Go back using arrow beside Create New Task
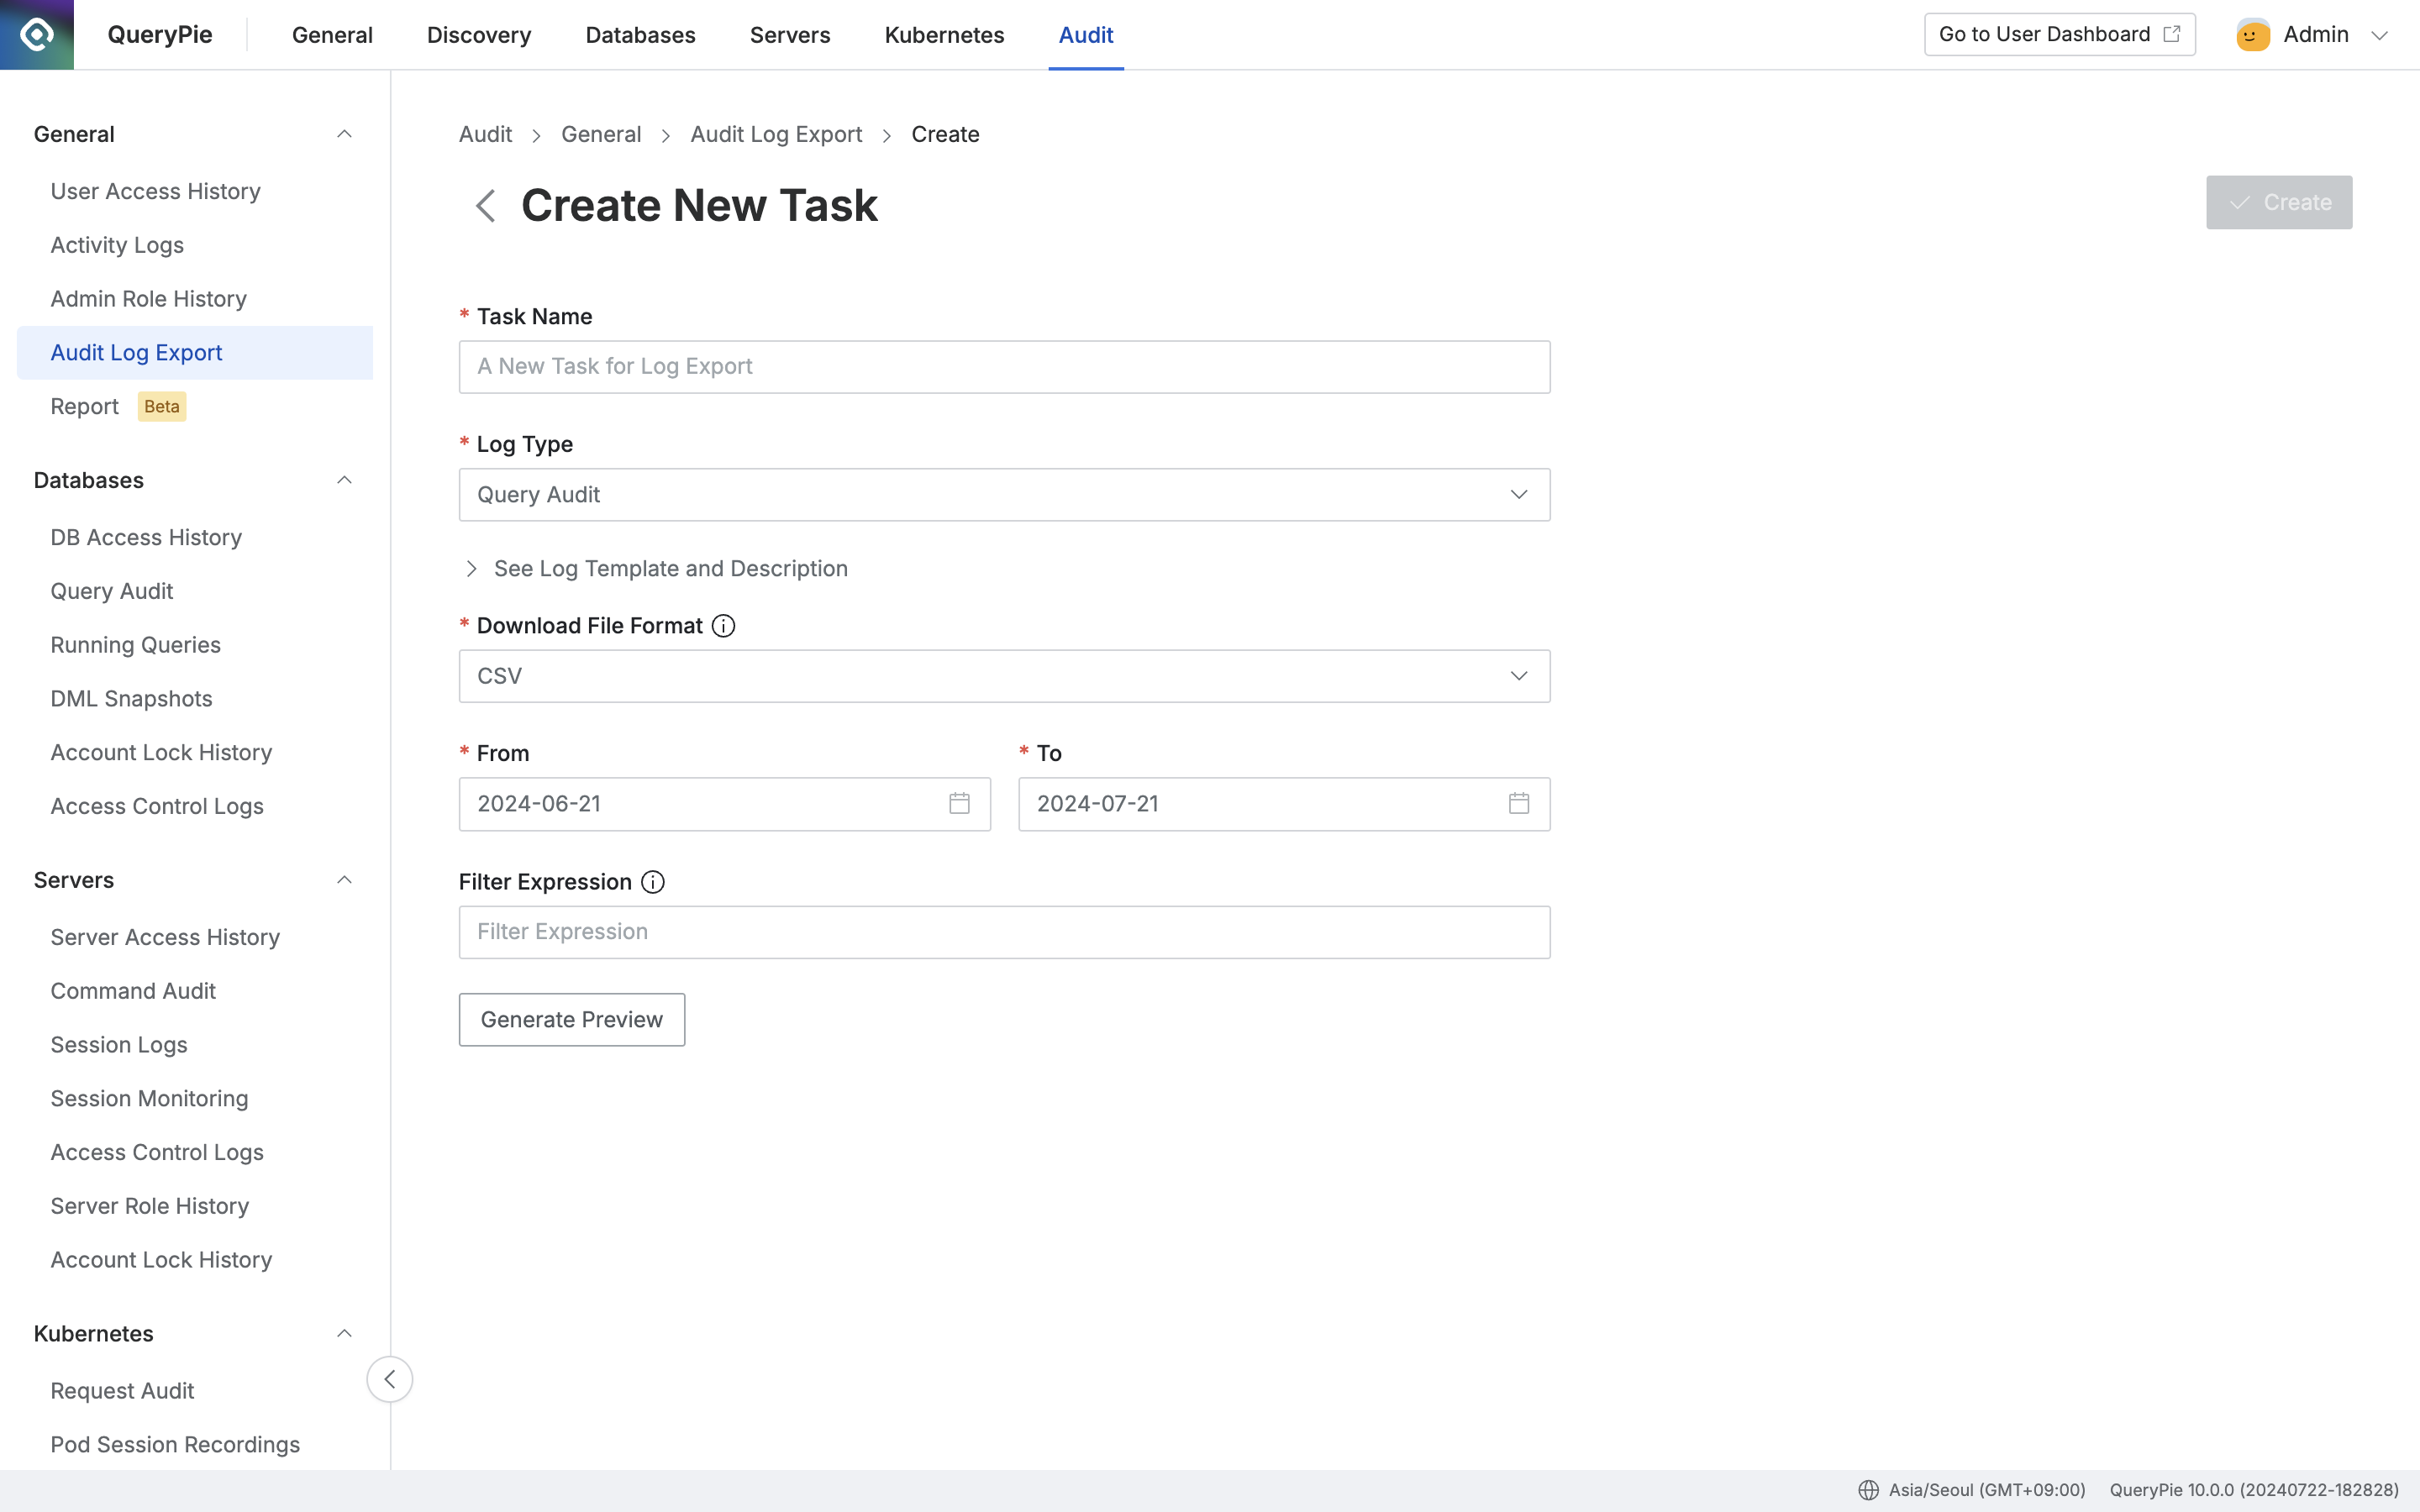 coord(486,206)
